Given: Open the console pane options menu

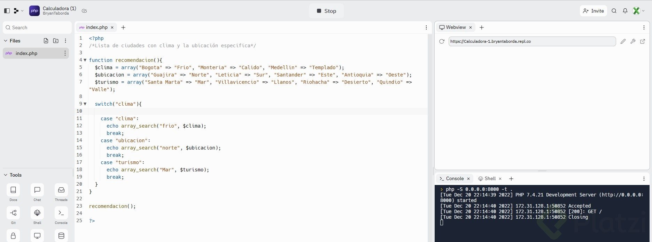Looking at the screenshot, I should 644,178.
